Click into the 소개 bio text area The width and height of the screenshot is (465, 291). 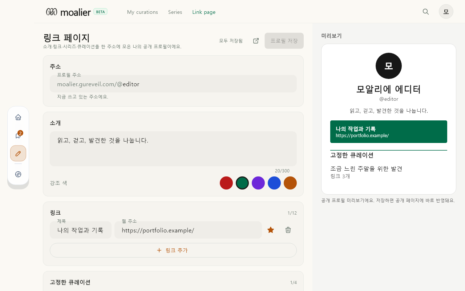(x=173, y=149)
